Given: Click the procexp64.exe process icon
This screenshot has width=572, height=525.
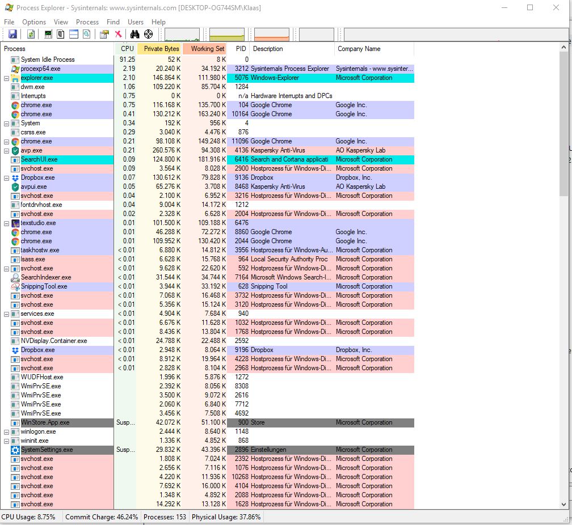Looking at the screenshot, I should coord(15,69).
